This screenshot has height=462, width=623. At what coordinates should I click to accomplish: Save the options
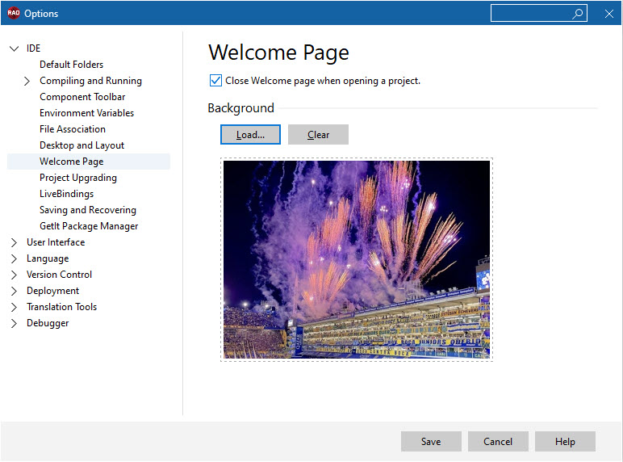click(x=431, y=442)
